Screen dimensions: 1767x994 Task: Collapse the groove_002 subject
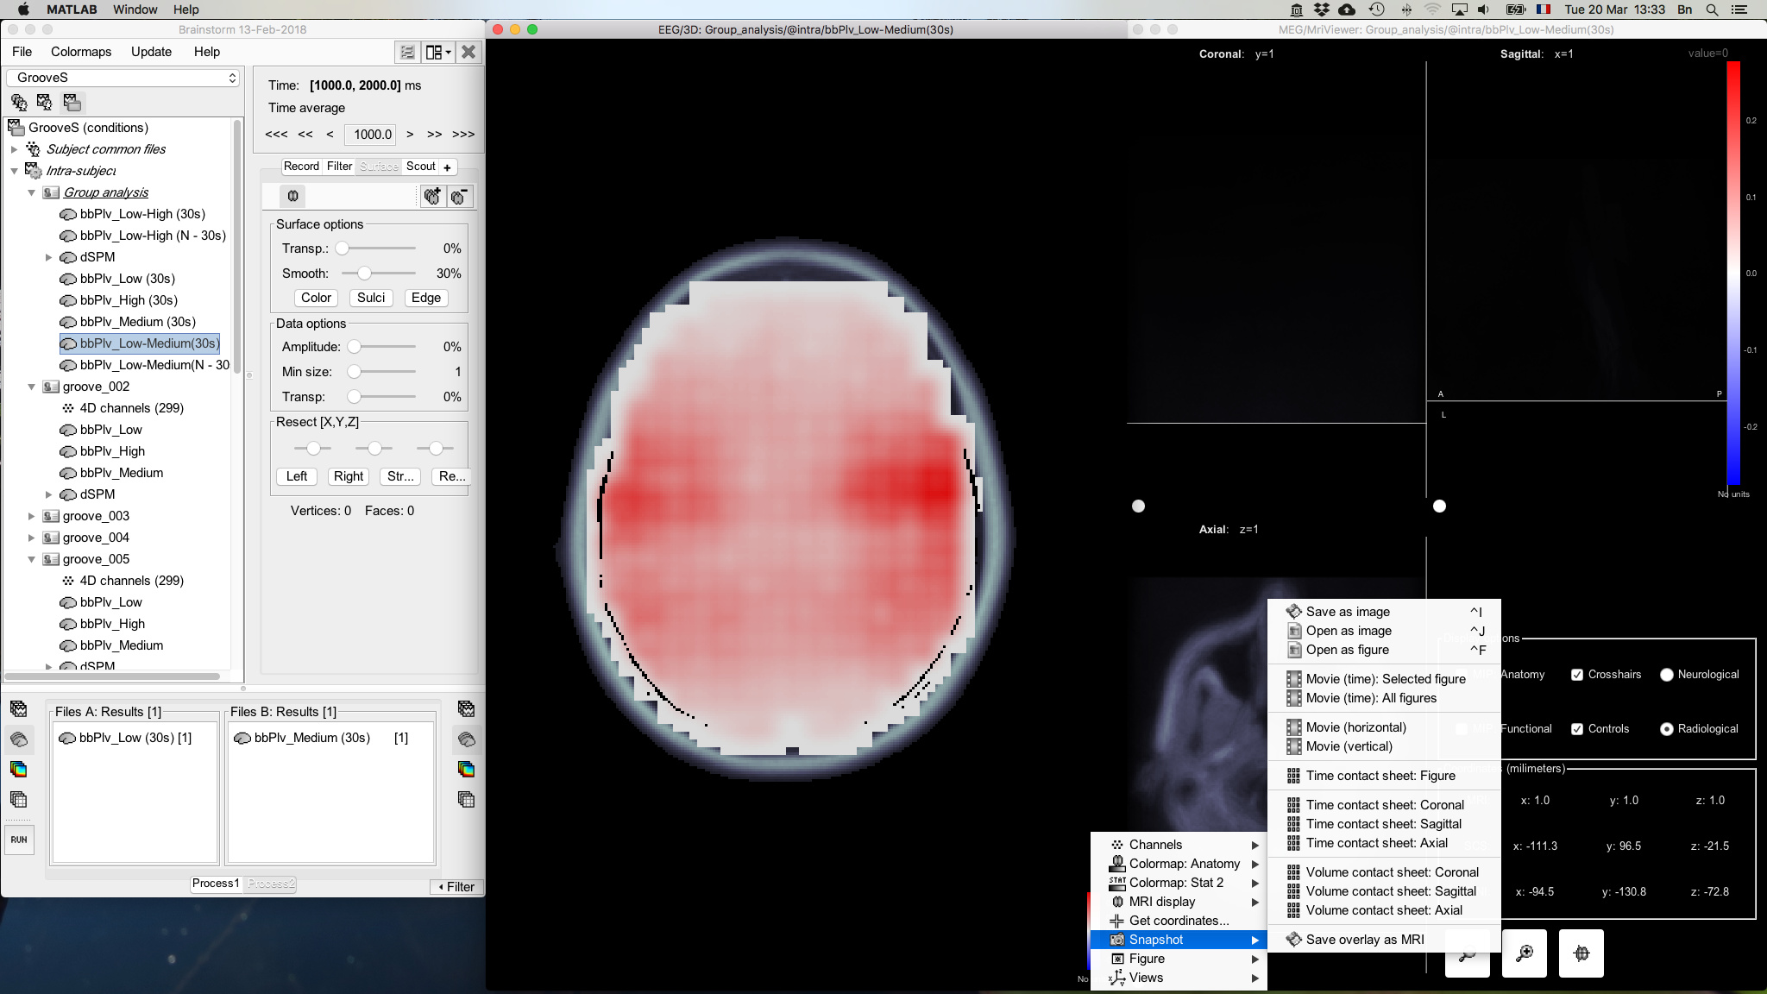32,387
